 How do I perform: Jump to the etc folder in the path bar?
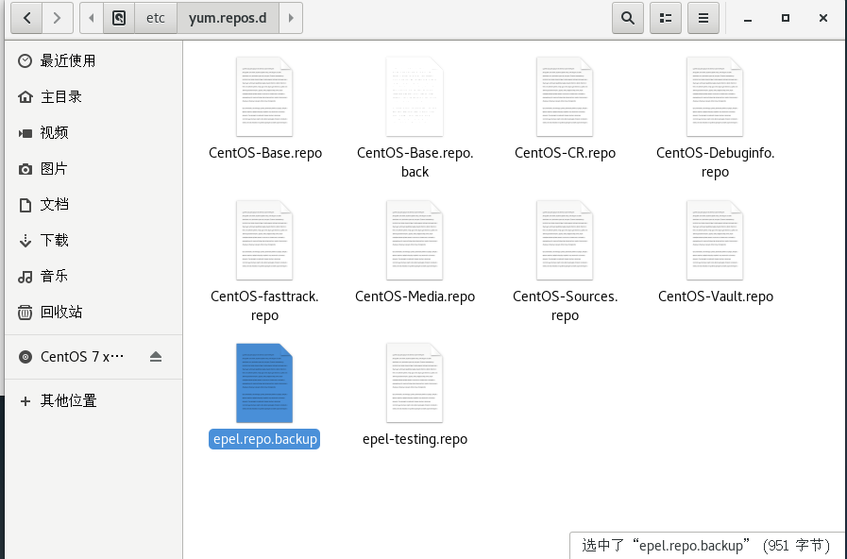[x=156, y=18]
